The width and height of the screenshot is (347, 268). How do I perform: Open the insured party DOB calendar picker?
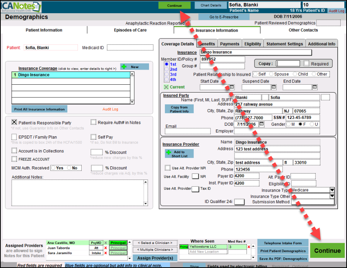pos(262,124)
